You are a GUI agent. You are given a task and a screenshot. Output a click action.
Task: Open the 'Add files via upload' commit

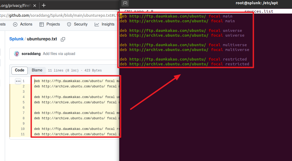pos(59,54)
